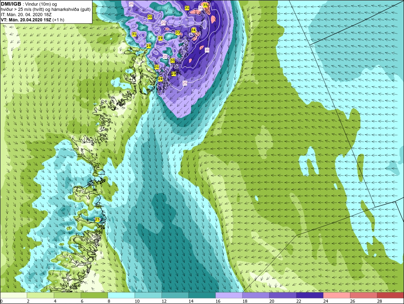Click the legend scale number 18

245,301
